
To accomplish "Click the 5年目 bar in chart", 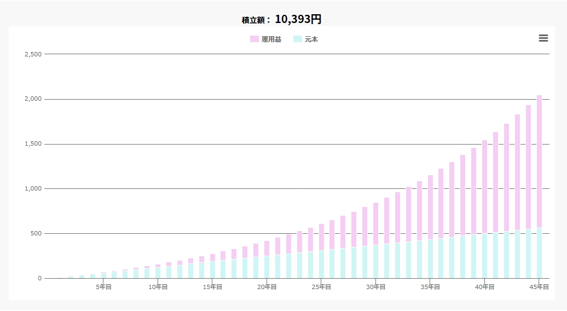I will 103,275.
